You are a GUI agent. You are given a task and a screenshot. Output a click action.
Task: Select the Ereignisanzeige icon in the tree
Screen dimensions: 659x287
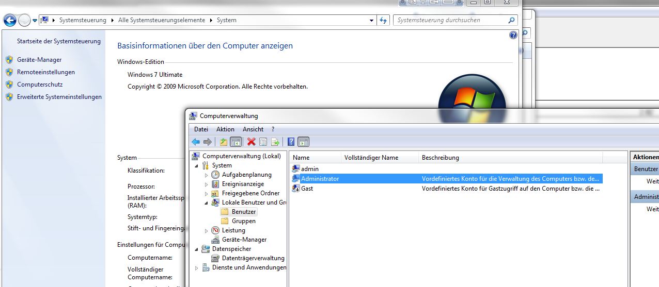[x=215, y=184]
